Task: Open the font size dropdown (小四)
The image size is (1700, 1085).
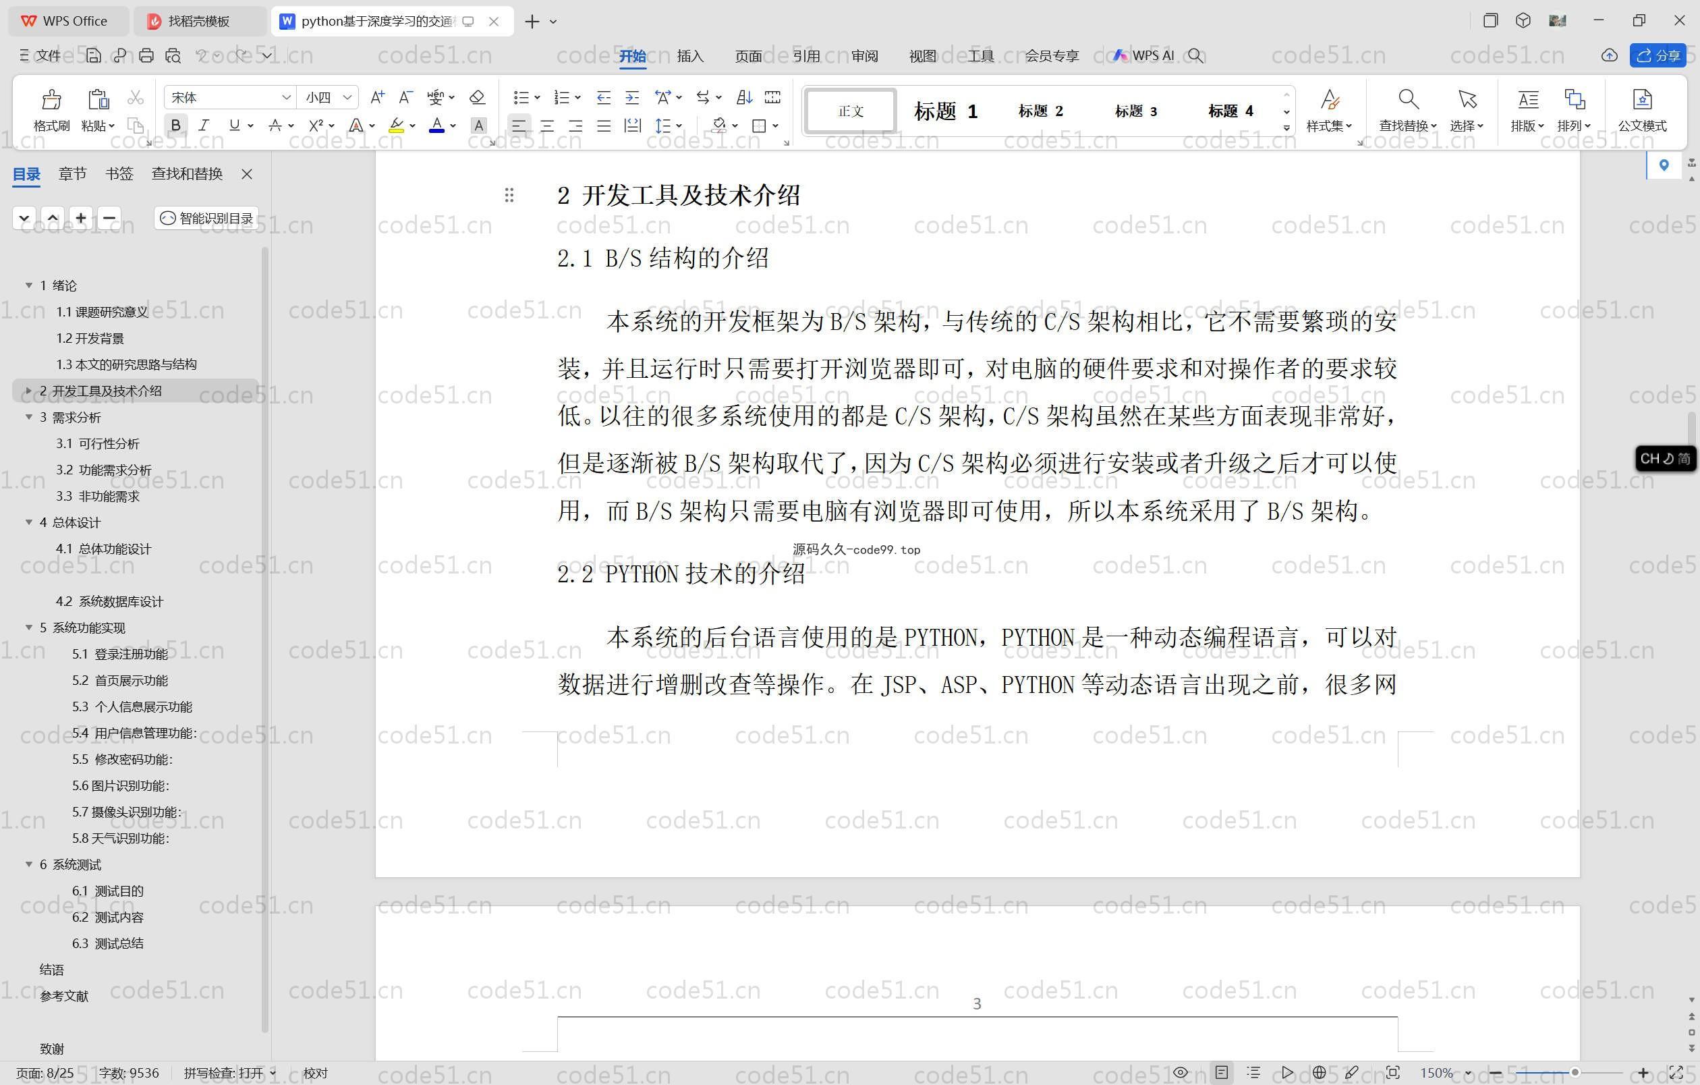Action: click(x=347, y=97)
